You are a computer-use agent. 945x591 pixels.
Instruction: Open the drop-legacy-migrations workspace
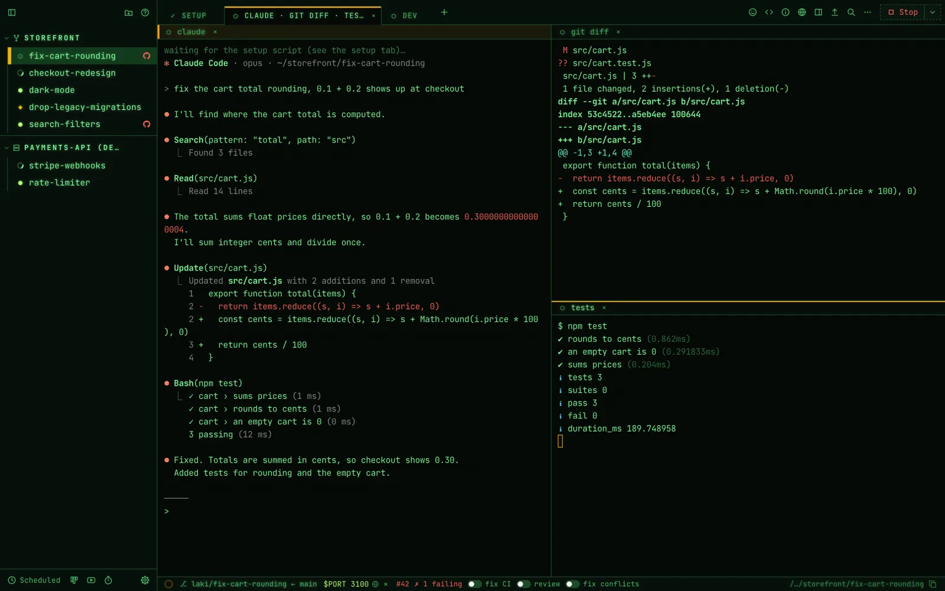pyautogui.click(x=82, y=108)
